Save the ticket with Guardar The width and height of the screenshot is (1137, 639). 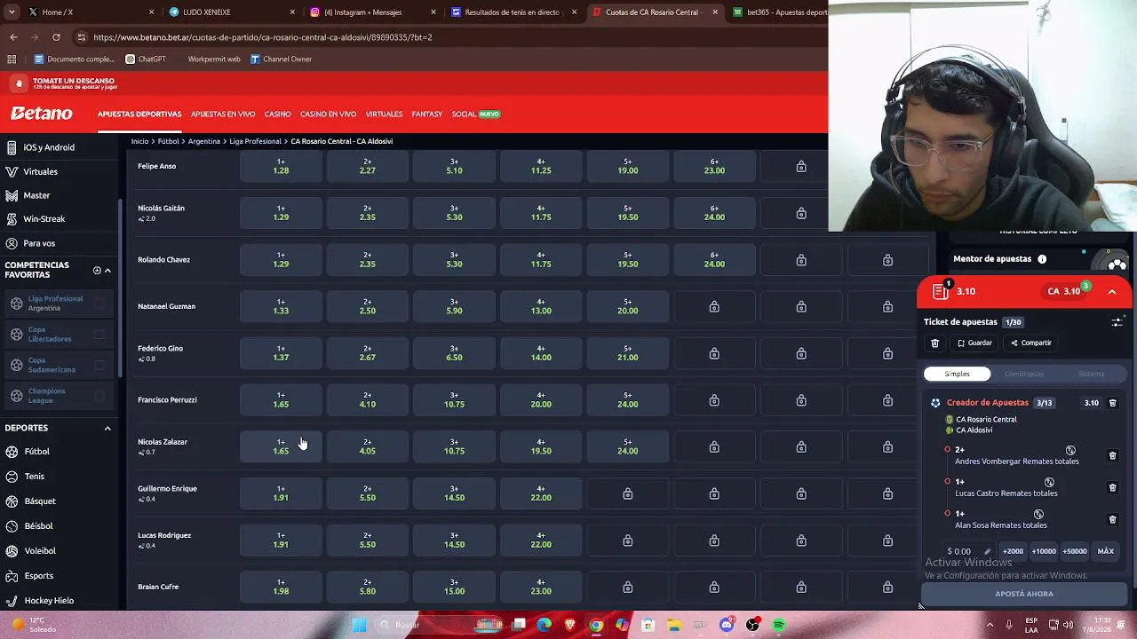[x=974, y=343]
